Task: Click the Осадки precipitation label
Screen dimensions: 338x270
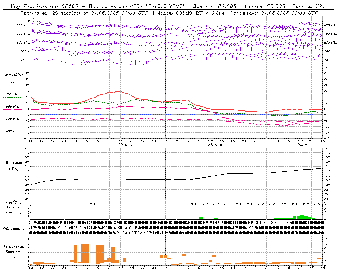Action: (x=13, y=207)
